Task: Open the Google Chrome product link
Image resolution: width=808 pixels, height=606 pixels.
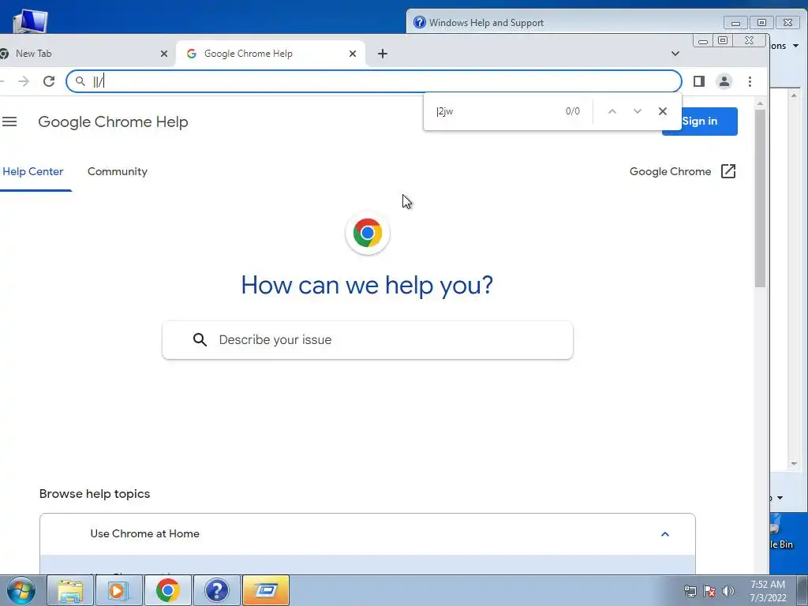Action: [670, 171]
